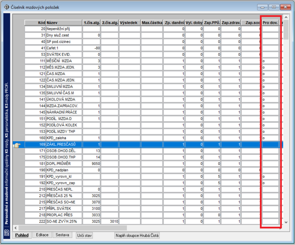Click the 3010 second algorithm cell
295x245 pixels.
click(x=110, y=221)
